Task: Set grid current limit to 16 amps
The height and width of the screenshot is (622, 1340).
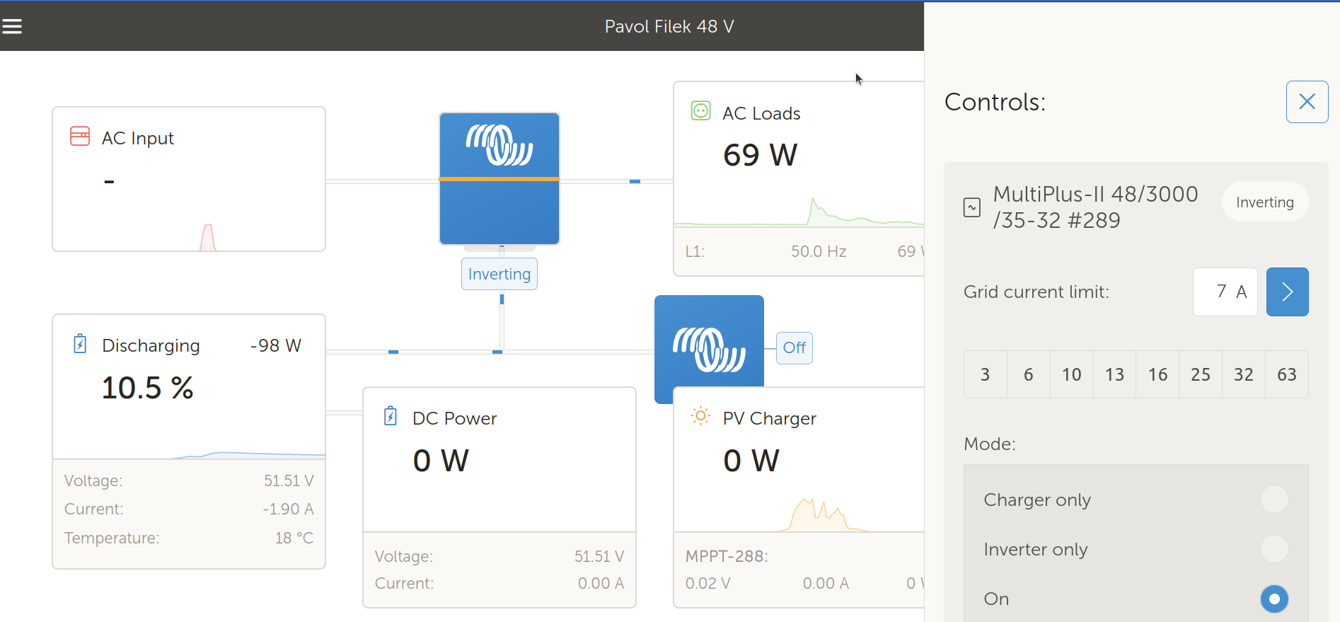Action: (x=1157, y=374)
